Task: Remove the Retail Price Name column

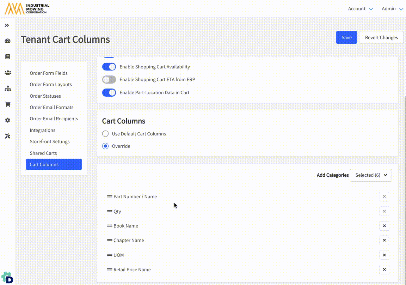Action: [384, 269]
